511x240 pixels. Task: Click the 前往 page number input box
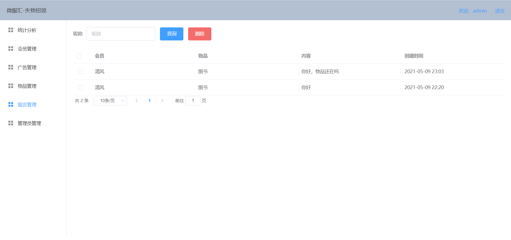click(x=193, y=101)
